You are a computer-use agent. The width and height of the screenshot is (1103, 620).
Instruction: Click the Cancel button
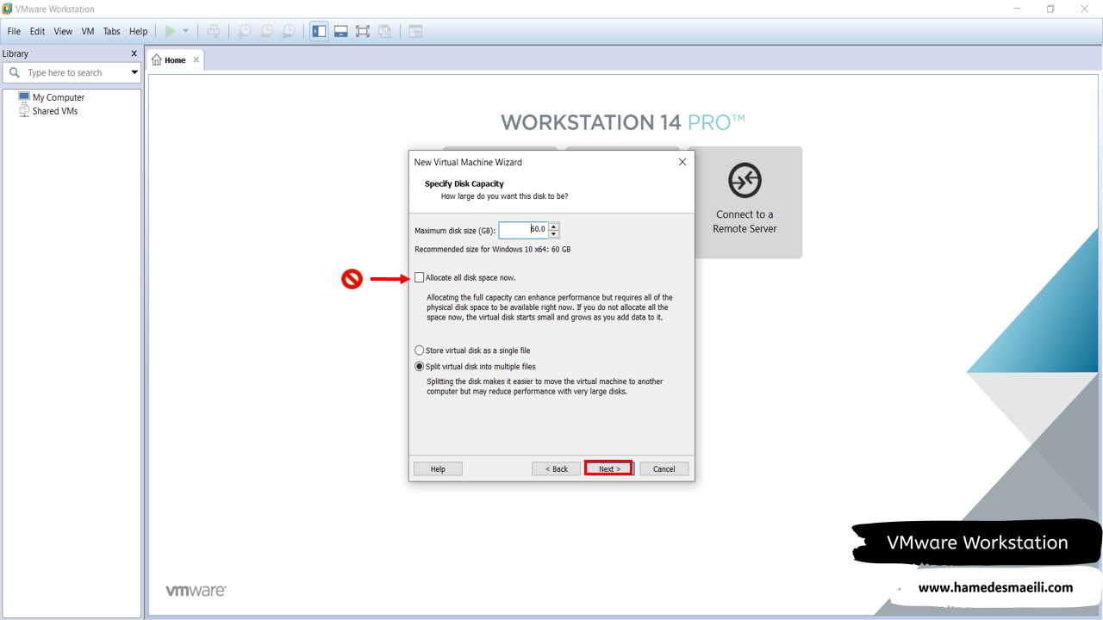[x=664, y=469]
